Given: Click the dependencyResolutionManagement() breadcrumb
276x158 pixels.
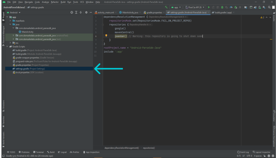Looking at the screenshot, I should (122, 148).
